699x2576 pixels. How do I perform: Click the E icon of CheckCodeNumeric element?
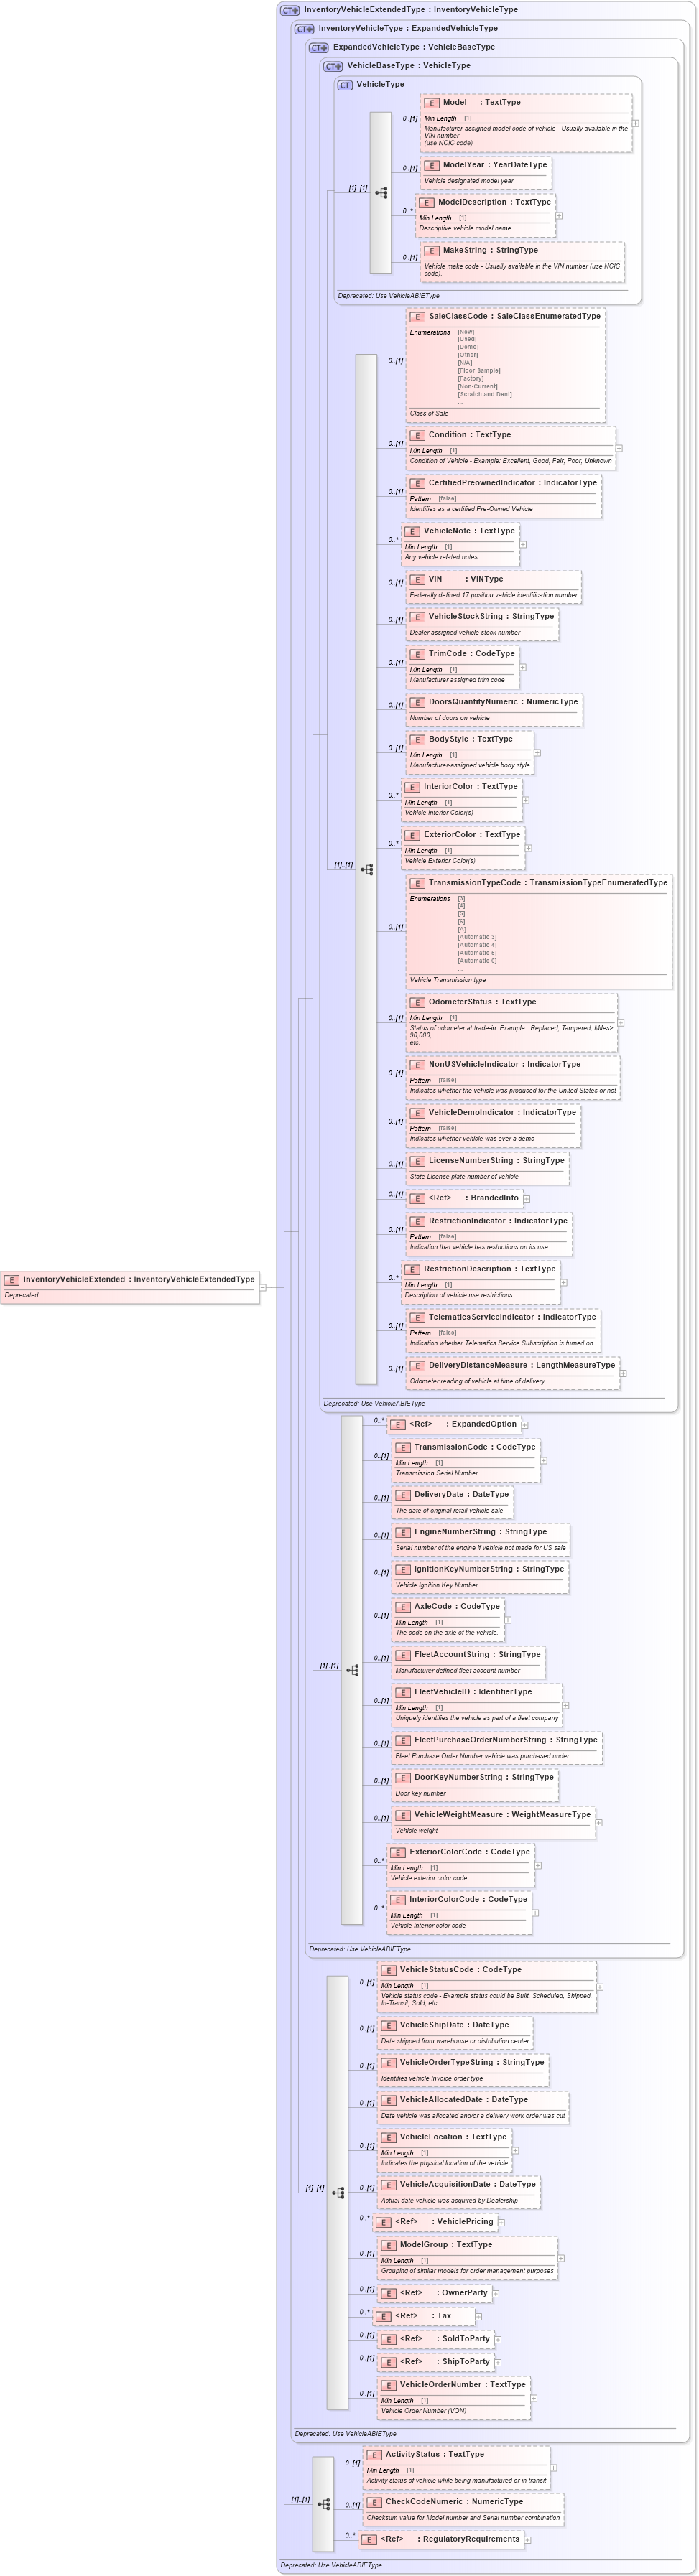[x=374, y=2502]
